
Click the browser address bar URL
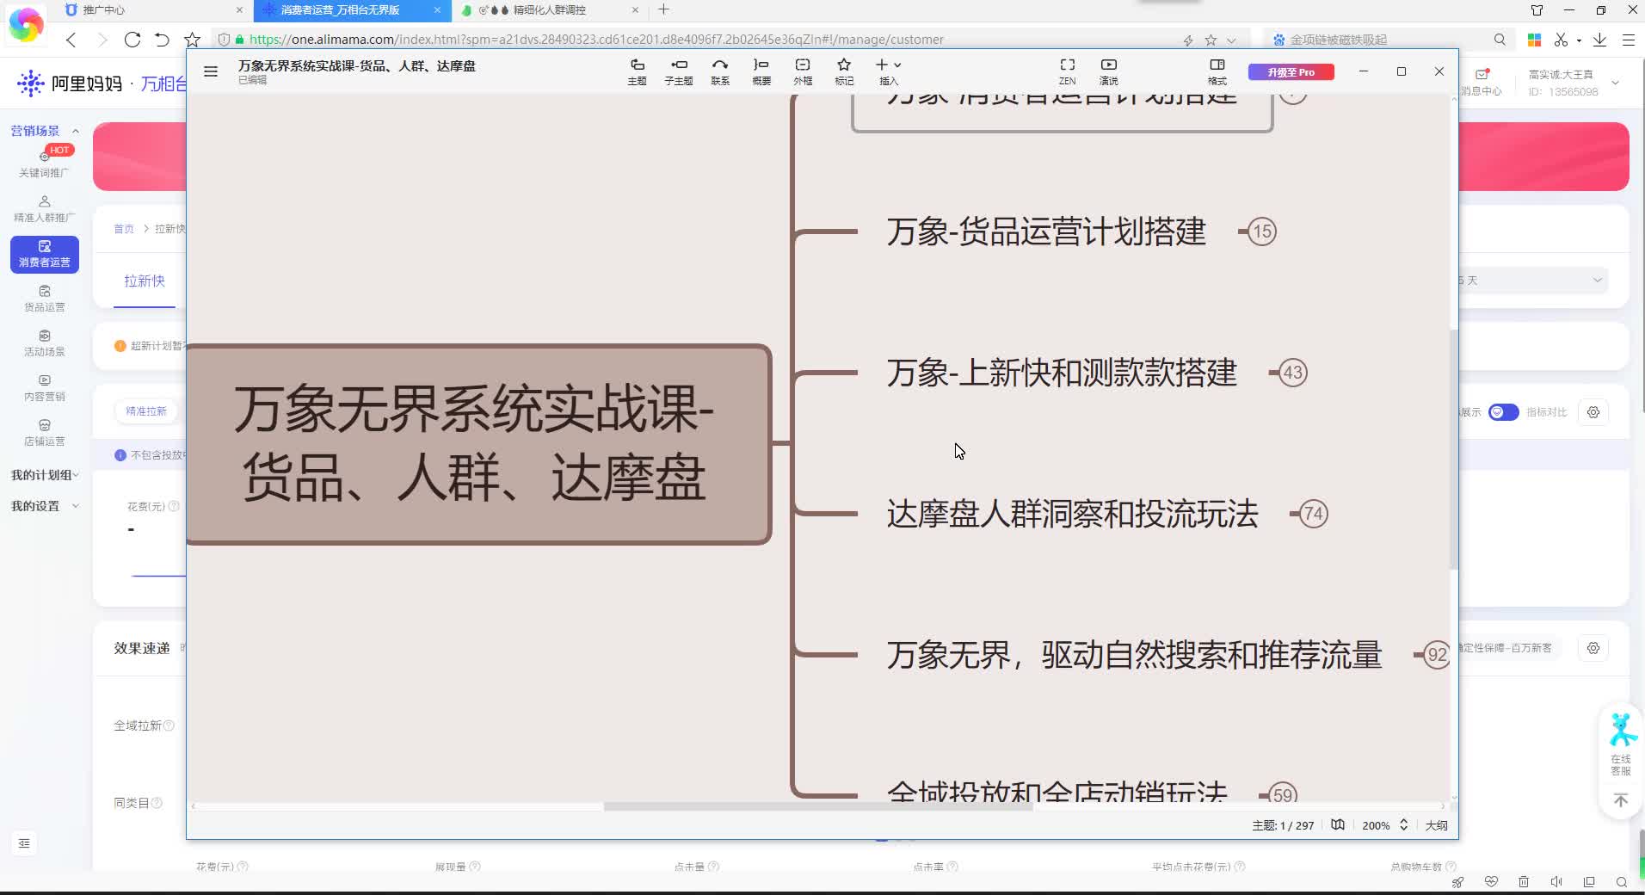(x=595, y=40)
